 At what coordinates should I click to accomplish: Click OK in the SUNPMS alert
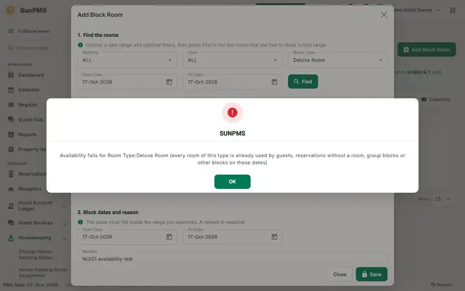tap(232, 182)
